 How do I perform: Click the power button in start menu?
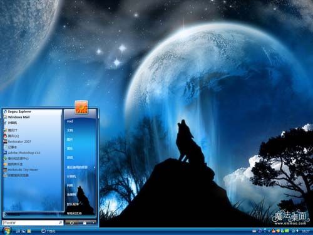tap(71, 223)
